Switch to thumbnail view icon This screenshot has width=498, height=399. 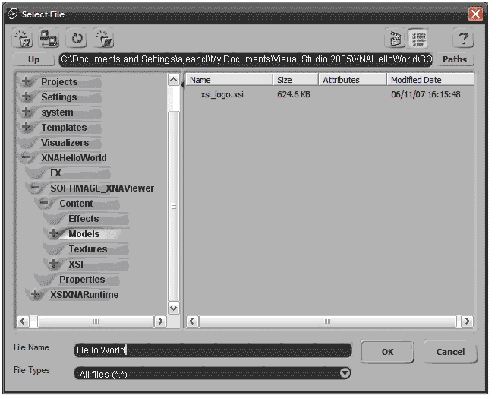tap(395, 39)
